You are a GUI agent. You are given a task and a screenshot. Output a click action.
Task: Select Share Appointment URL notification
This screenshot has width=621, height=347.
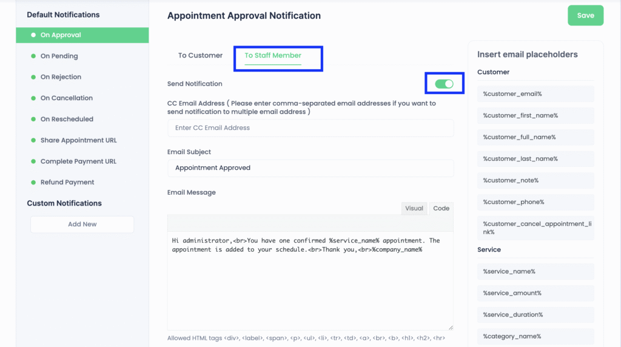pos(78,140)
